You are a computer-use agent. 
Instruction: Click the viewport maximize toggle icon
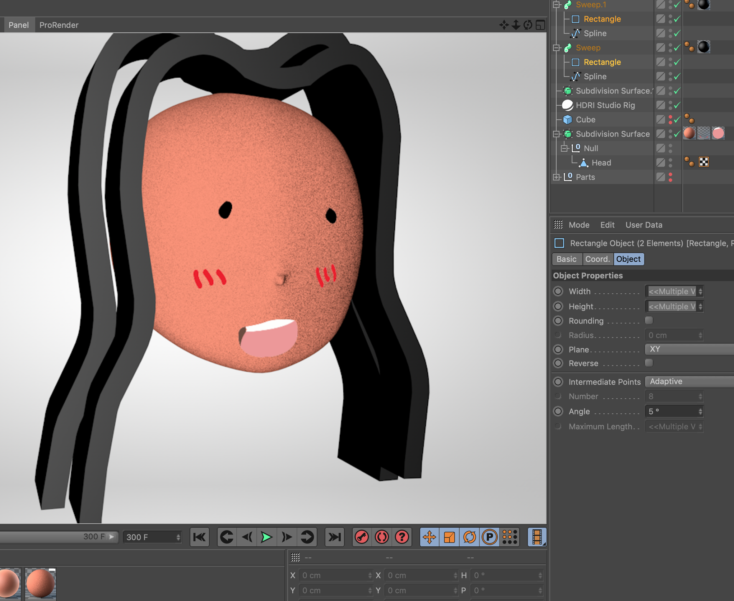pyautogui.click(x=540, y=25)
